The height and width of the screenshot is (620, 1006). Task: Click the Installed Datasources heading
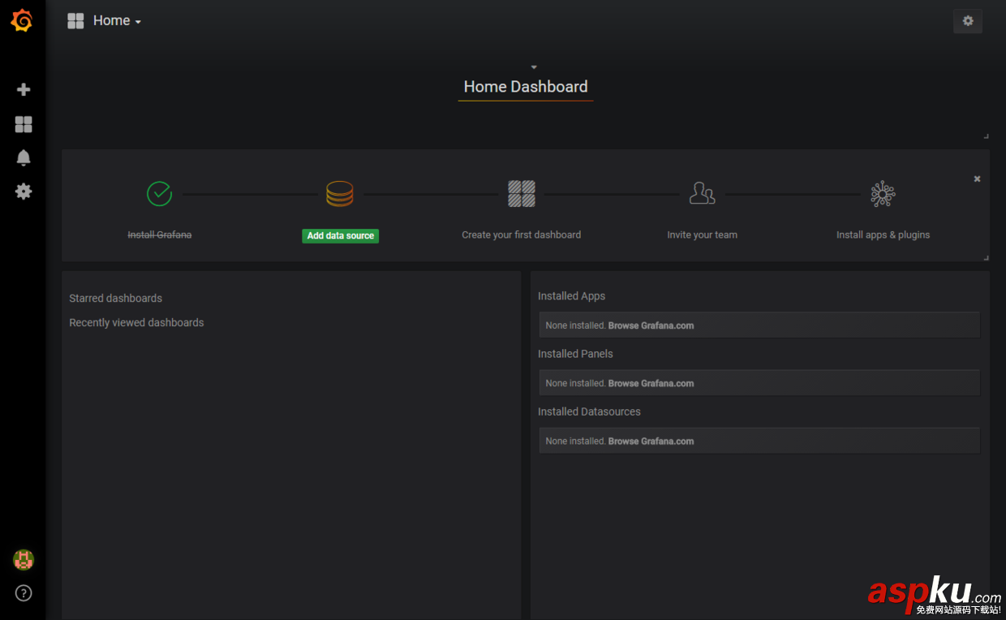click(x=589, y=411)
